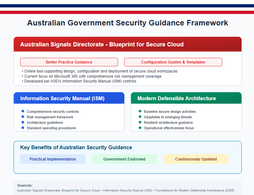Viewport: 254px width, 195px height.
Task: Click Adaptable to emerging threats item
Action: point(168,117)
